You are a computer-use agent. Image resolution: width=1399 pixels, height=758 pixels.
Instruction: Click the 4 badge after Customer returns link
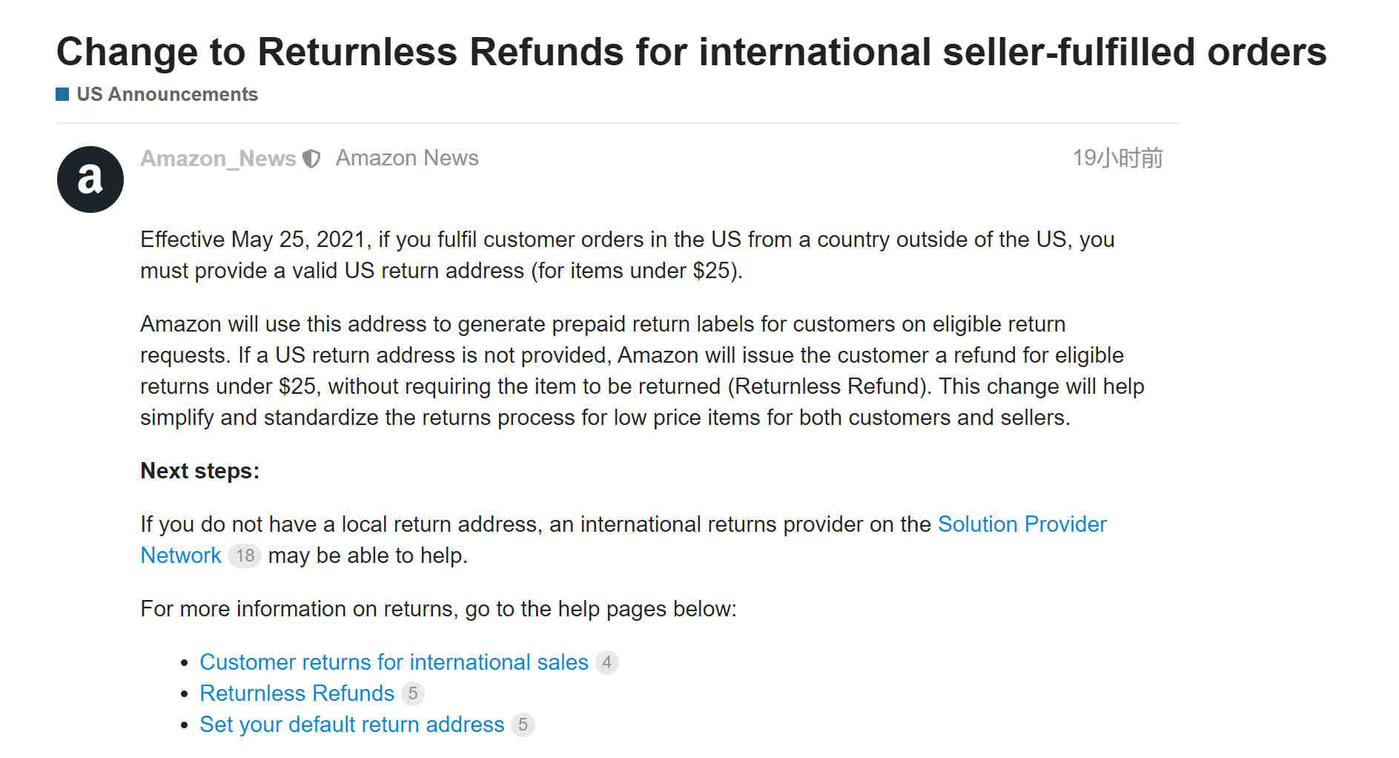click(606, 662)
